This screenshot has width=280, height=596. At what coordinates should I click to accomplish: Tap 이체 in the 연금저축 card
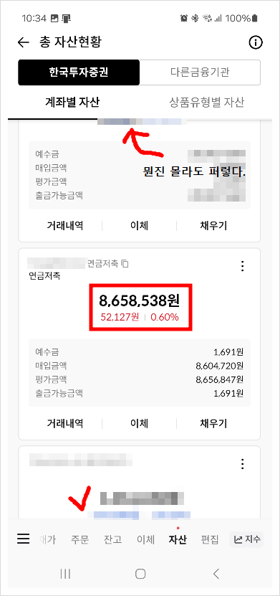coord(139,423)
